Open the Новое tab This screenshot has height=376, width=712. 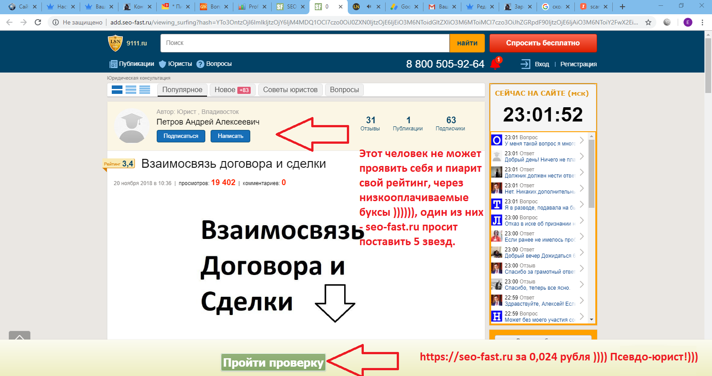[x=232, y=90]
